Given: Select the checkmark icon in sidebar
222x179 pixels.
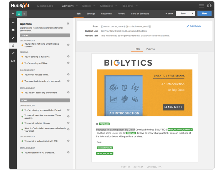Looking at the screenshot, I should point(13,38).
